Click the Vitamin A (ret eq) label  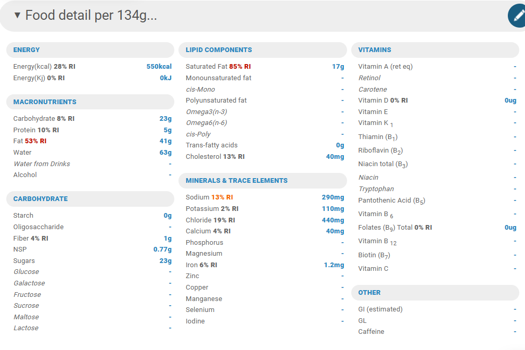tap(386, 67)
